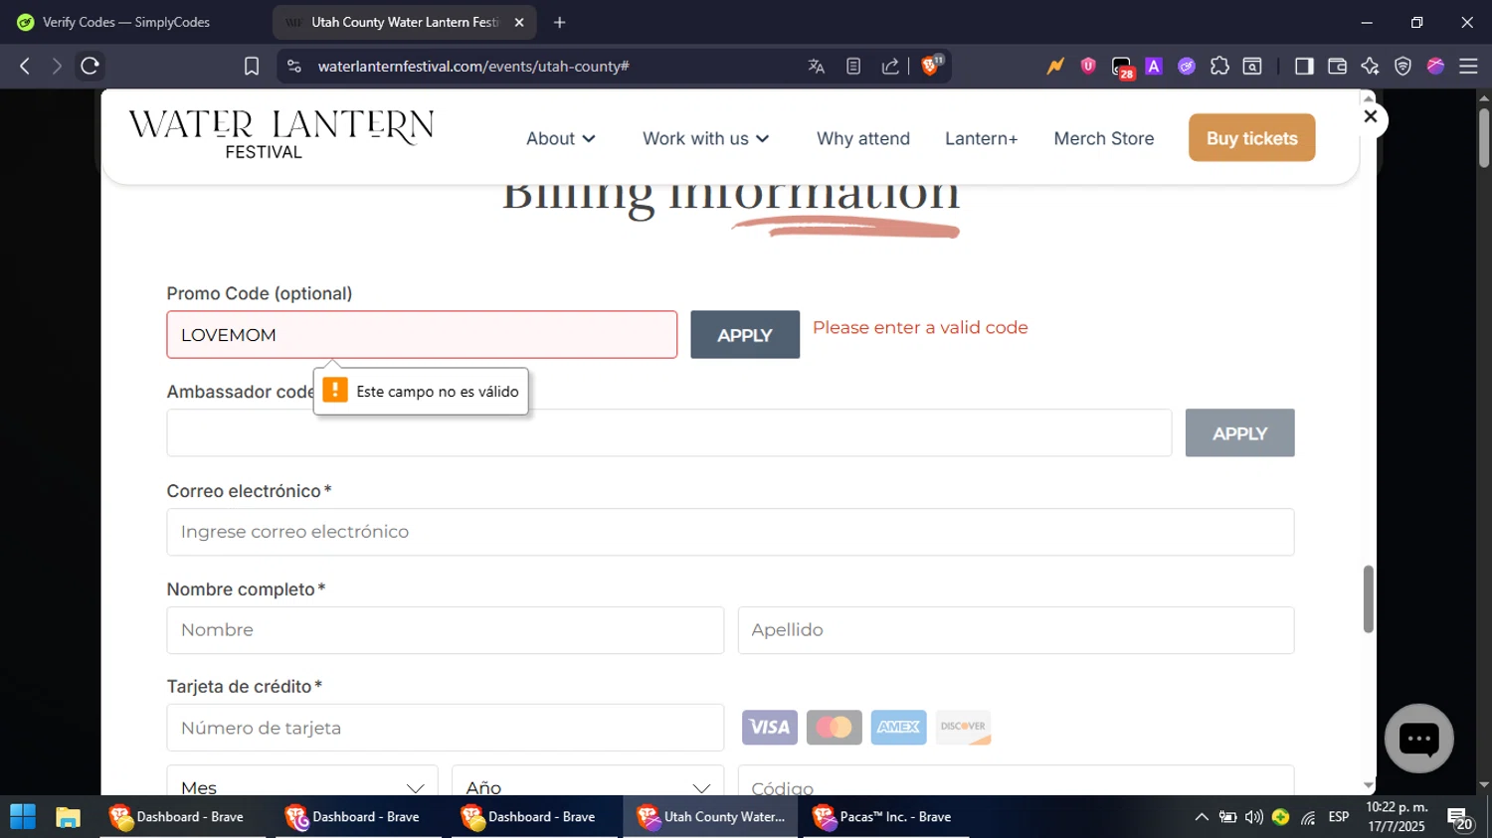Click the Ambassador code input field
Viewport: 1492px width, 838px height.
[x=669, y=433]
